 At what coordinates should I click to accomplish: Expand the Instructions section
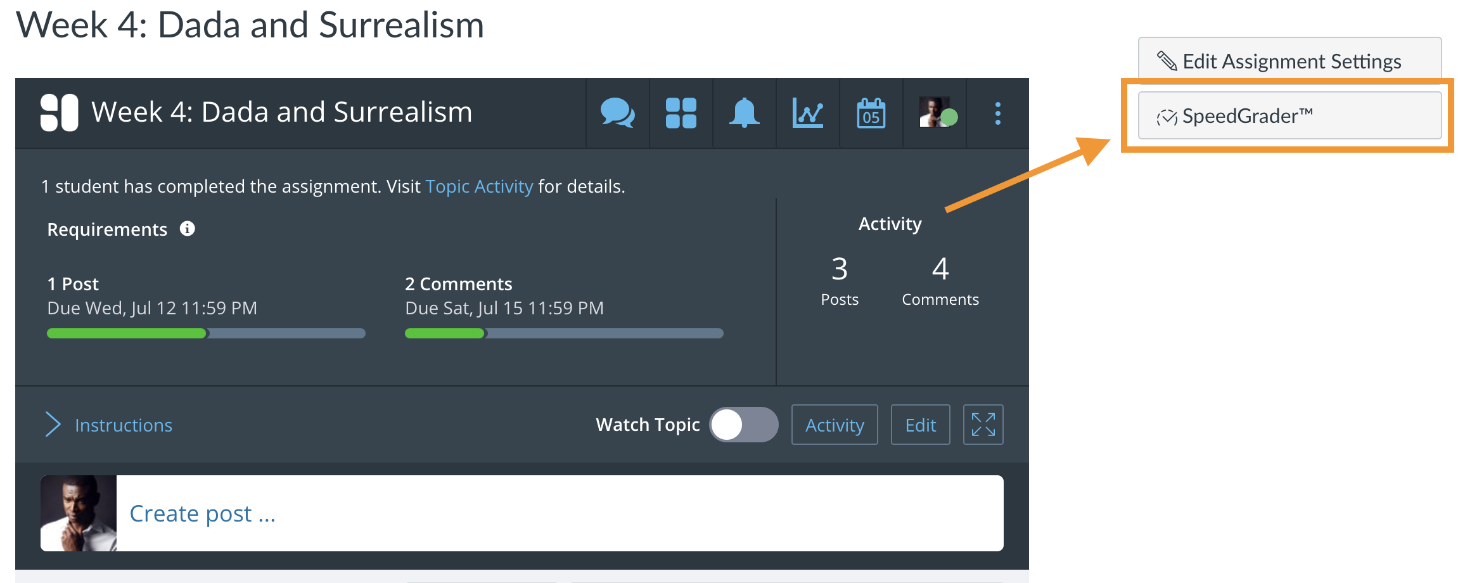(124, 425)
